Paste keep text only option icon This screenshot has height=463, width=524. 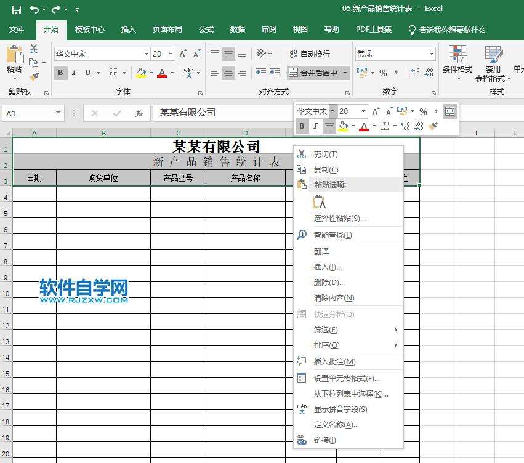319,202
